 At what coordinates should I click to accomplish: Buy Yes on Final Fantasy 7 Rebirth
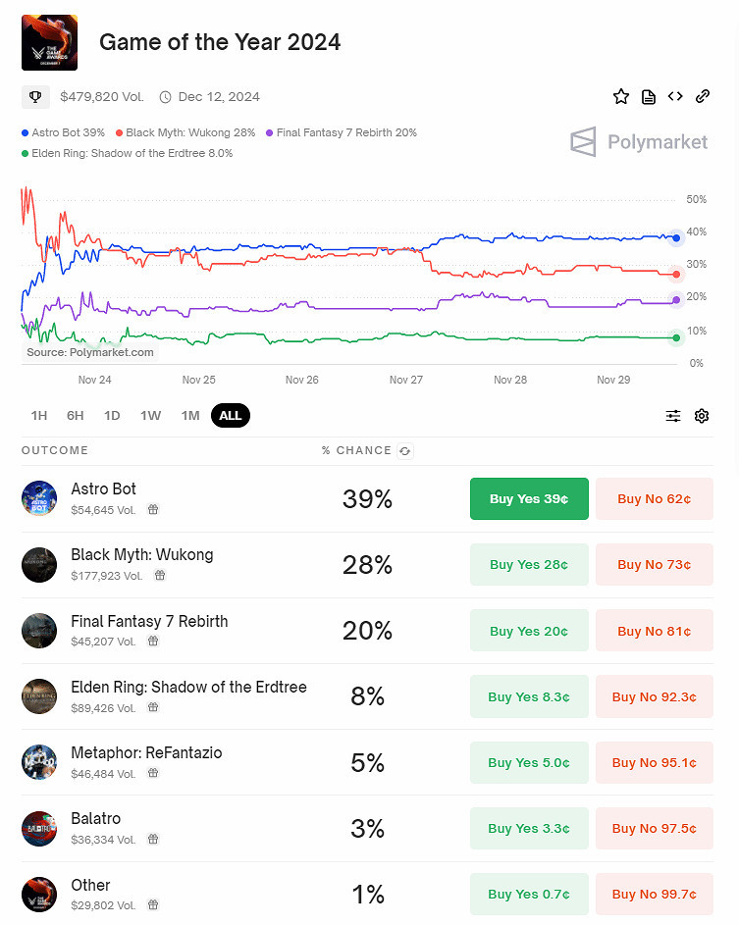click(529, 631)
